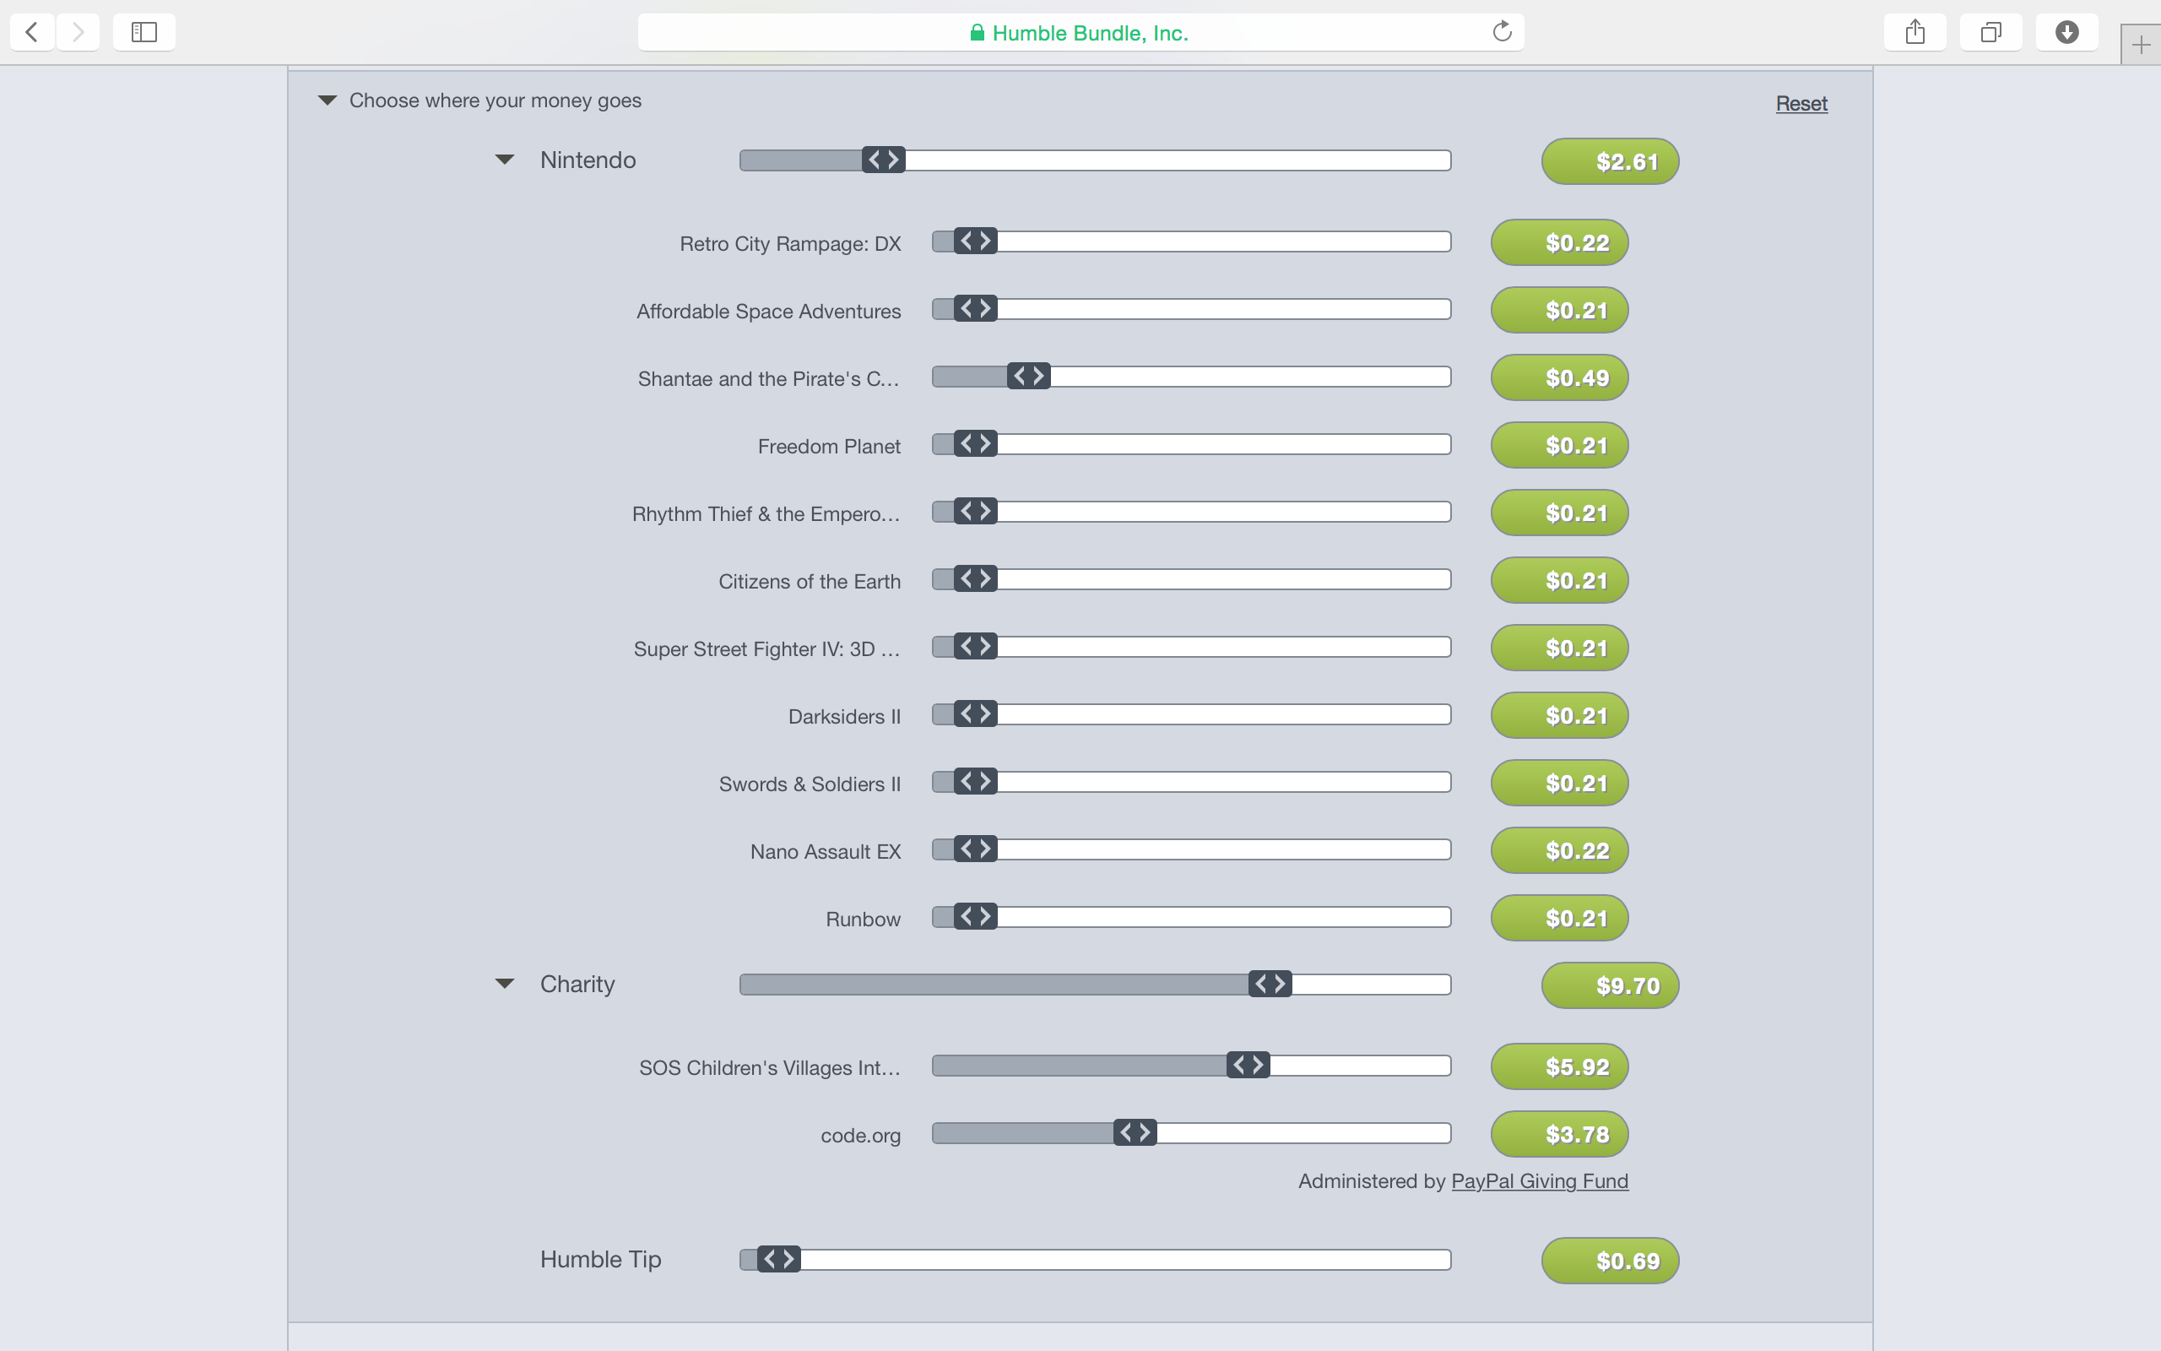Viewport: 2161px width, 1351px height.
Task: Click the green lock icon in address bar
Action: click(x=977, y=33)
